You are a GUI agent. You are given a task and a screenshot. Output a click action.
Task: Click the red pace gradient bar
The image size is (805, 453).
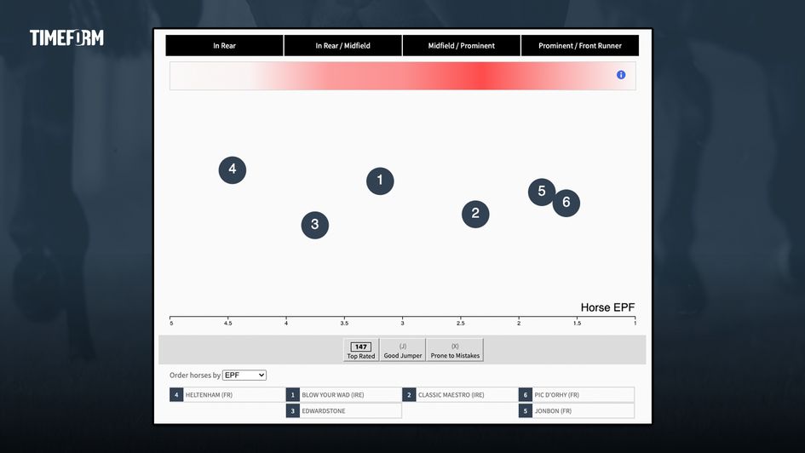[402, 76]
